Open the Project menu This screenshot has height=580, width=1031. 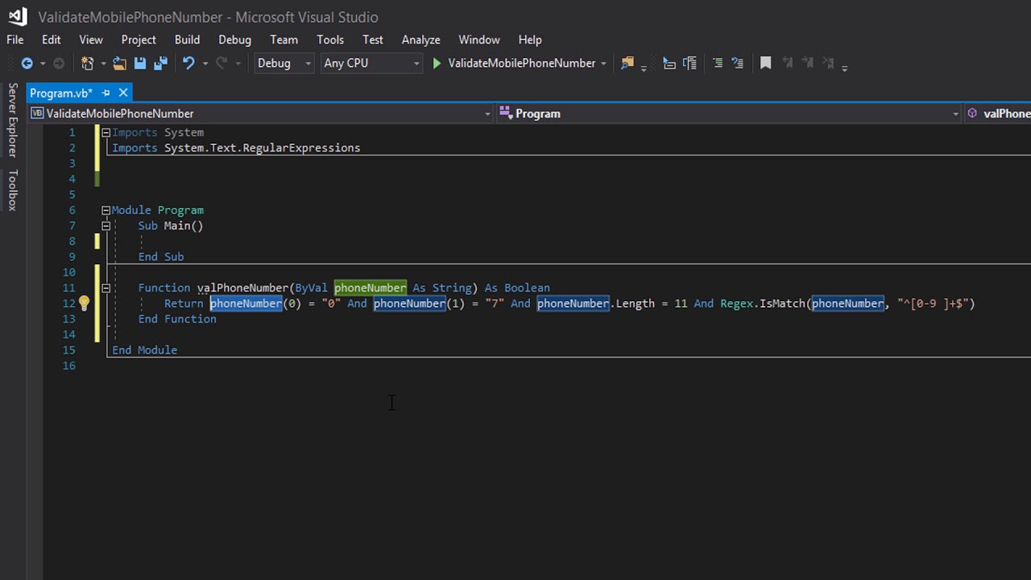point(139,39)
